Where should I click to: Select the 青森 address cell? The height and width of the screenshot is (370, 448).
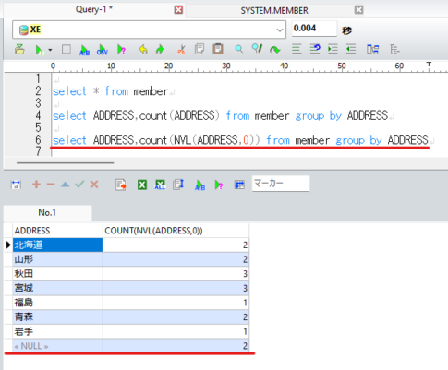coord(57,317)
